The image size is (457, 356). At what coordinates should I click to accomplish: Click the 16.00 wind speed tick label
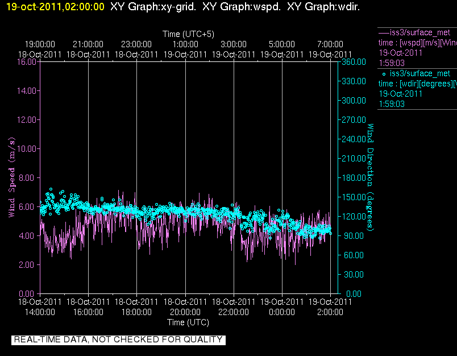point(27,62)
